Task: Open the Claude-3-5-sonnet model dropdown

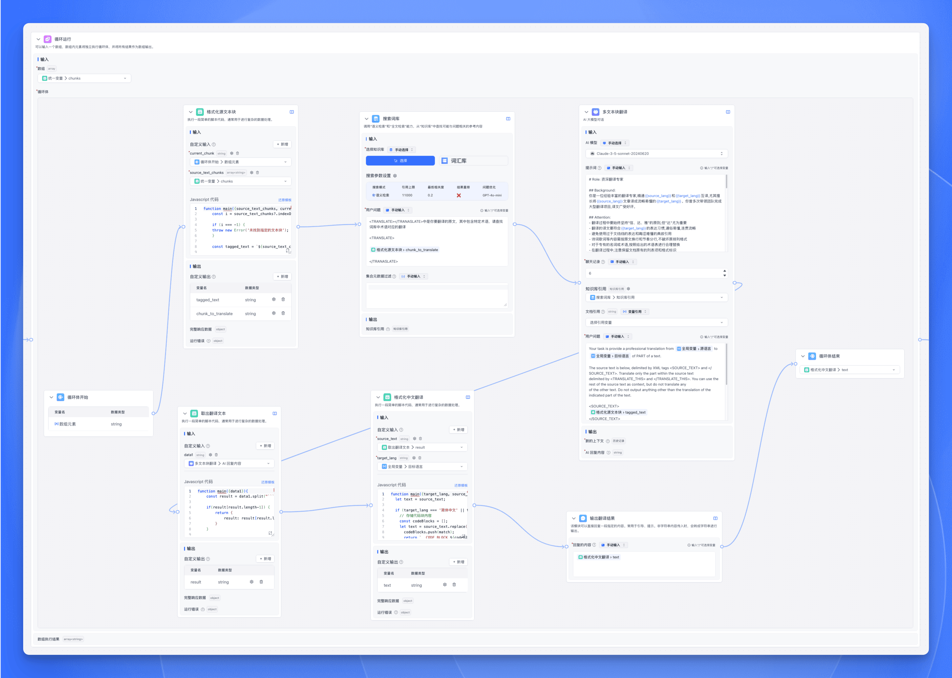Action: [x=657, y=153]
